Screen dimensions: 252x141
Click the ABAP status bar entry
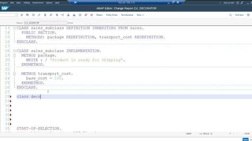point(189,134)
